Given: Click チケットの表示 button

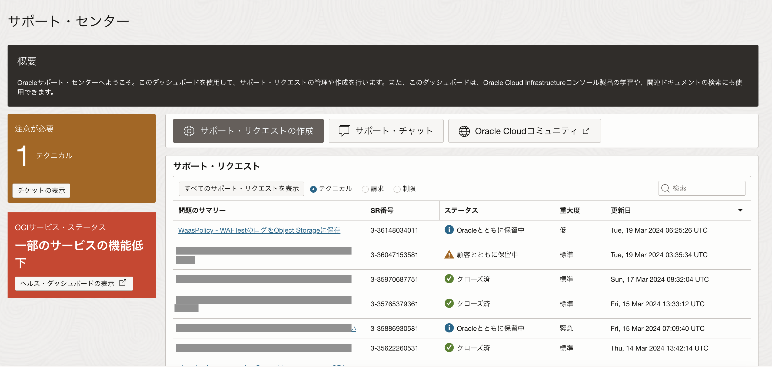Looking at the screenshot, I should pos(41,190).
